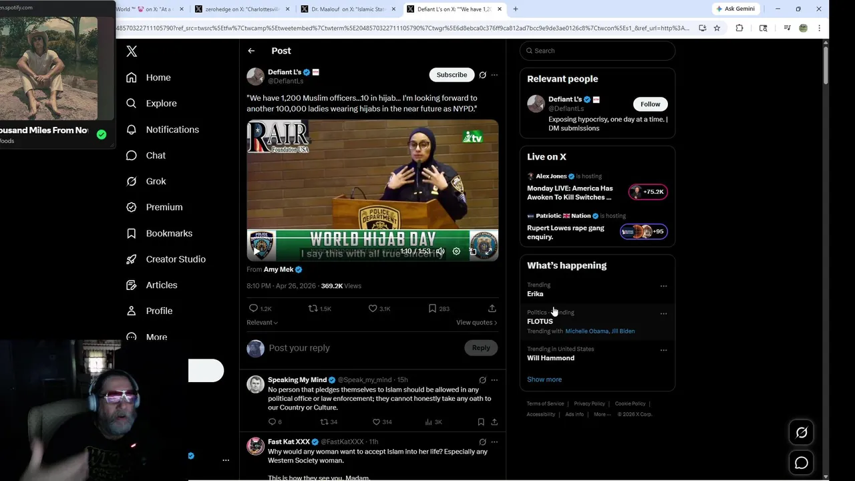The image size is (855, 481).
Task: Open options for FLOTUS trend
Action: [x=663, y=313]
